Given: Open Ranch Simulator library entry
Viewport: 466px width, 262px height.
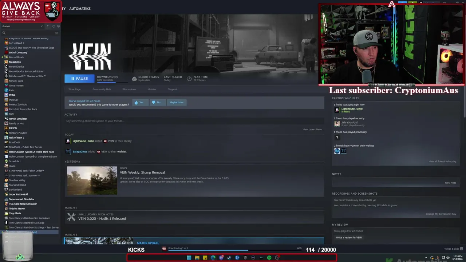Looking at the screenshot, I should click(18, 119).
